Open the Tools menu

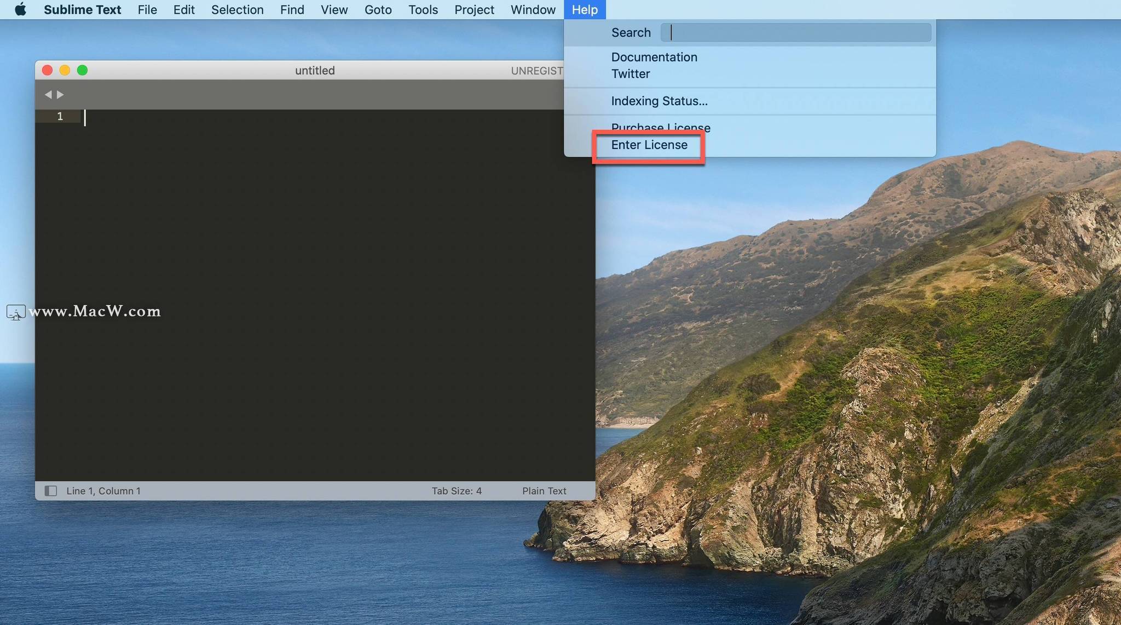[x=423, y=10]
